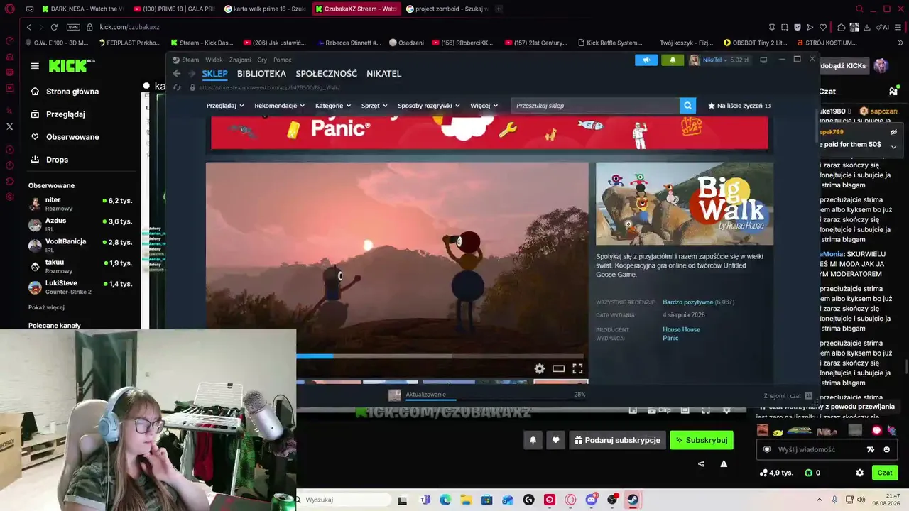
Task: Open Panic publisher link
Action: [670, 338]
